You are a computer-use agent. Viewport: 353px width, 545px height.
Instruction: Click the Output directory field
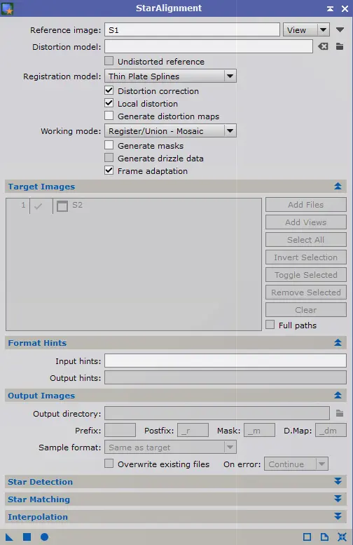click(217, 413)
